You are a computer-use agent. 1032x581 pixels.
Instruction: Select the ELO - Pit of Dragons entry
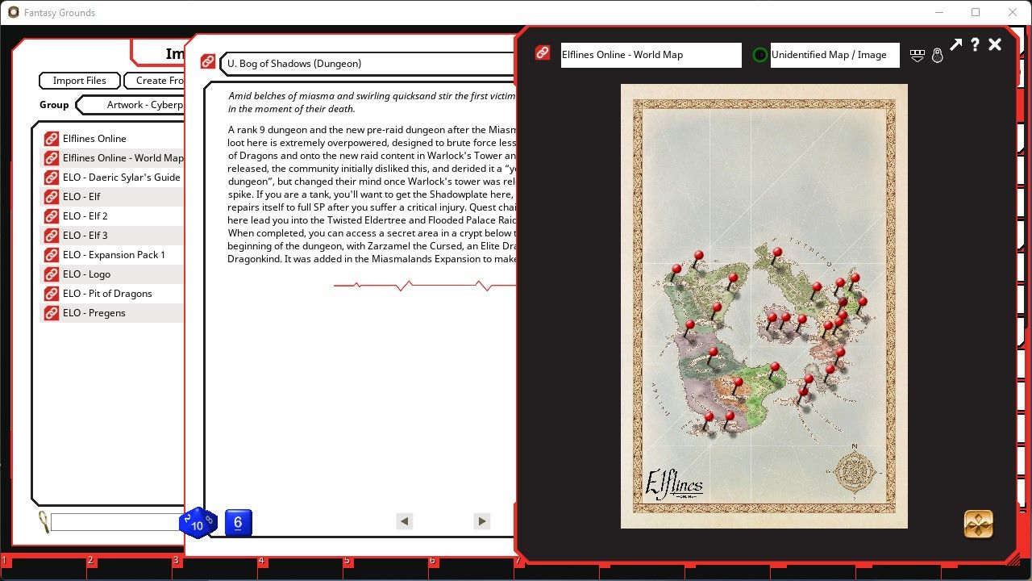(112, 294)
